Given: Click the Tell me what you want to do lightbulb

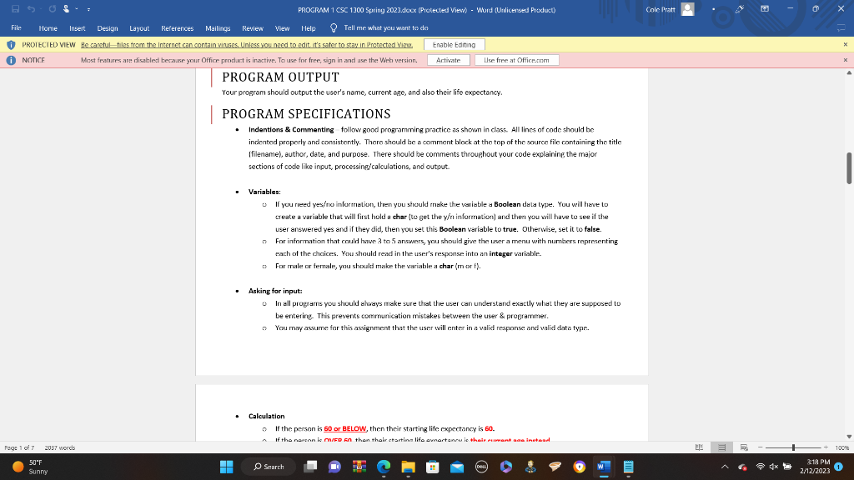Looking at the screenshot, I should click(x=333, y=27).
